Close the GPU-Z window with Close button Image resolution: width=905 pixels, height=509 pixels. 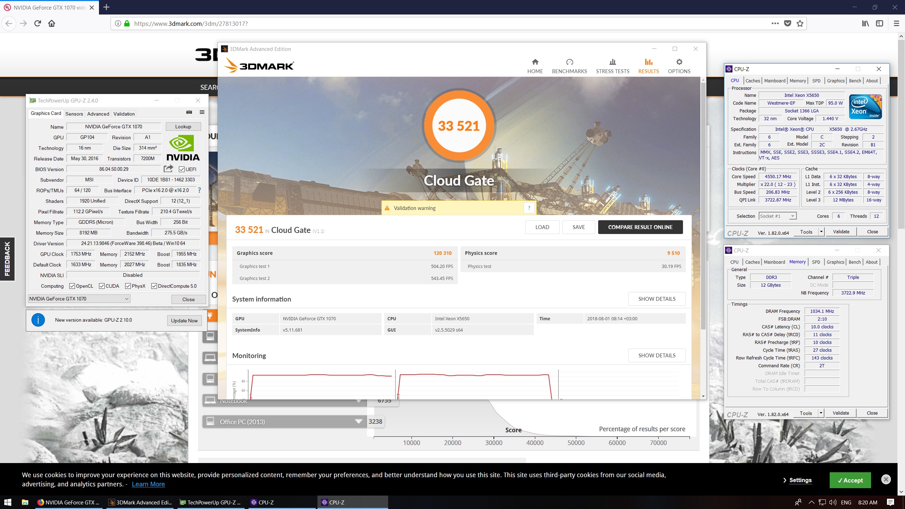coord(188,299)
